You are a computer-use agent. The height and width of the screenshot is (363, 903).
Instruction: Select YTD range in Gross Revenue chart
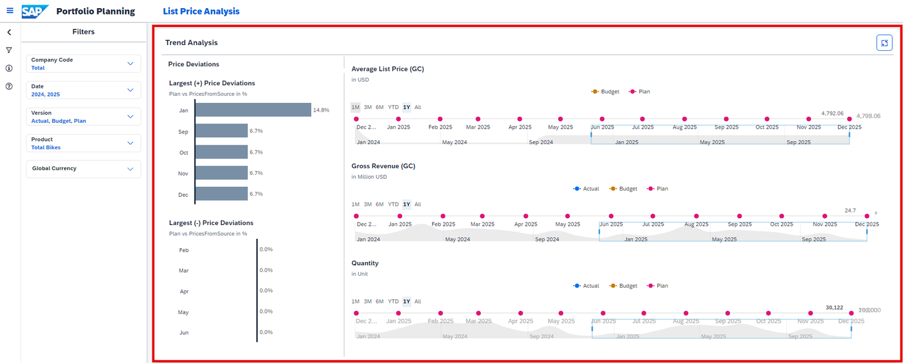tap(393, 204)
